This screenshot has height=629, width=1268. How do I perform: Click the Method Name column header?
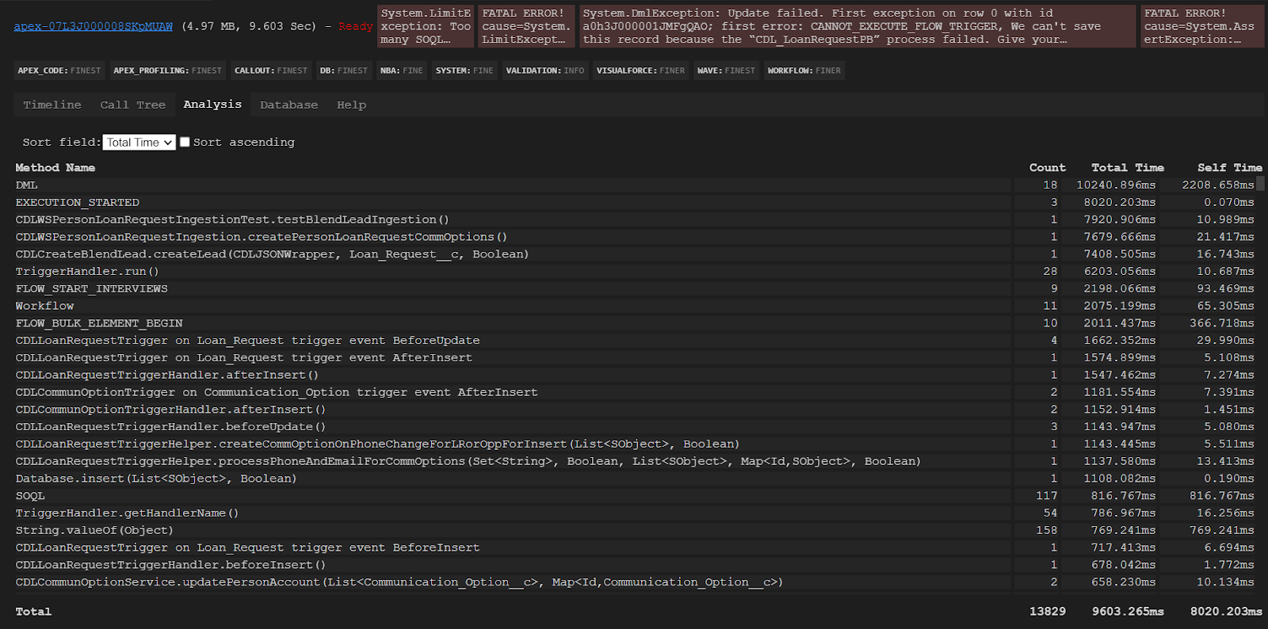tap(55, 168)
